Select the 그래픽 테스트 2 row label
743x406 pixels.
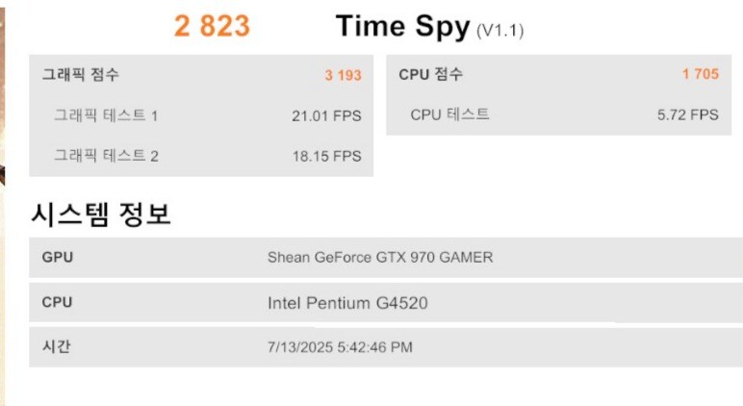pyautogui.click(x=106, y=156)
